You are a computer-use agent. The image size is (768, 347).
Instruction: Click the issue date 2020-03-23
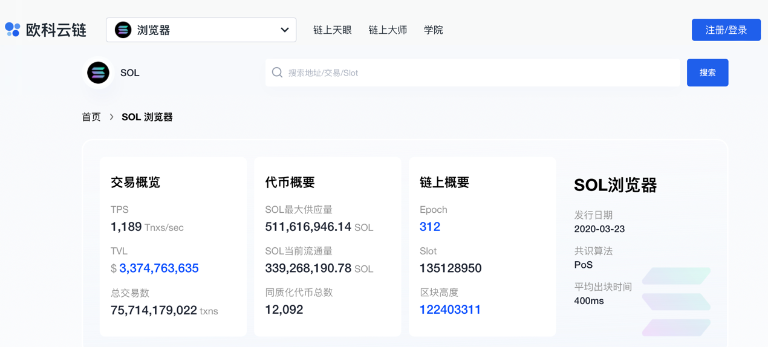(599, 229)
